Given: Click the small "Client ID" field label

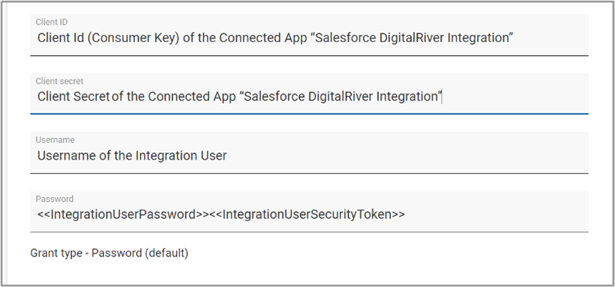Looking at the screenshot, I should pyautogui.click(x=51, y=22).
